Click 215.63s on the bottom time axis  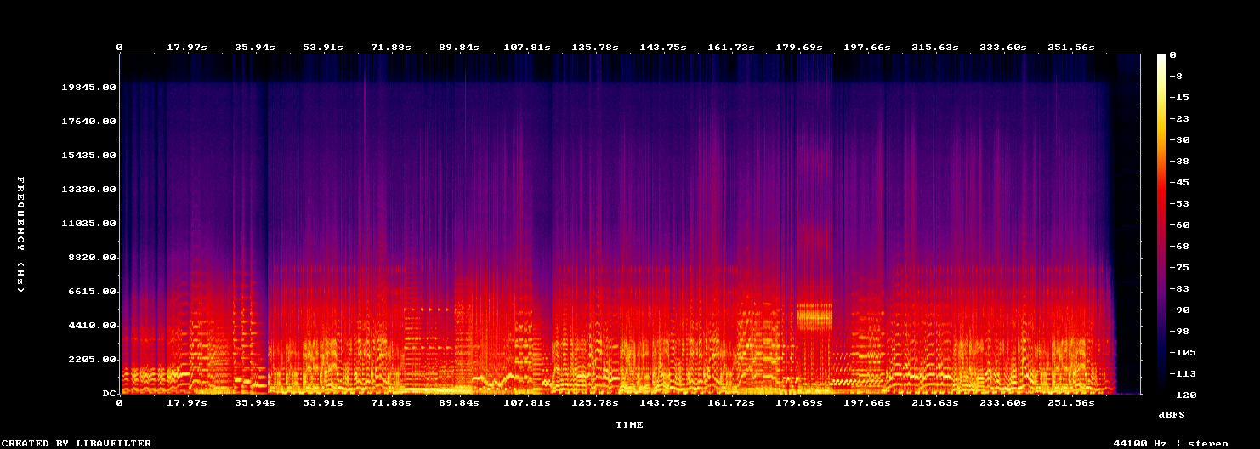(935, 403)
